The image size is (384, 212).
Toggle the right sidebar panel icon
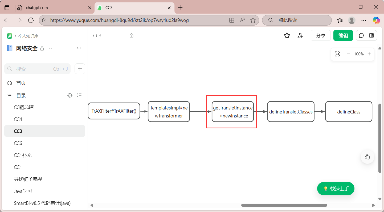click(371, 35)
